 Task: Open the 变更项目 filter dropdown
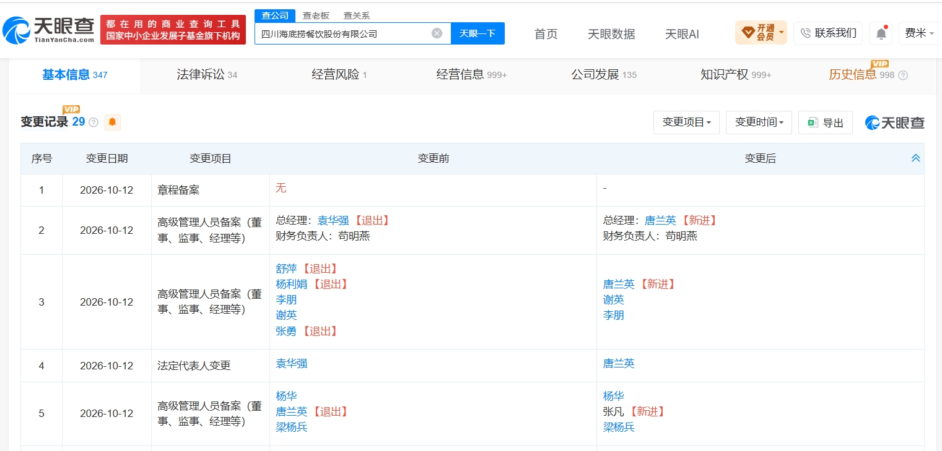pyautogui.click(x=686, y=122)
